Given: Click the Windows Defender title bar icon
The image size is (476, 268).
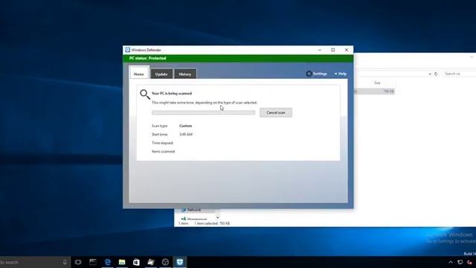Looking at the screenshot, I should tap(127, 50).
